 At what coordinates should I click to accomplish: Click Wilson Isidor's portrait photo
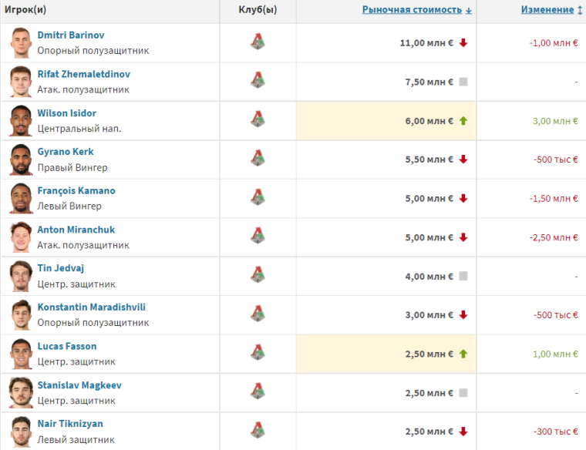[20, 120]
